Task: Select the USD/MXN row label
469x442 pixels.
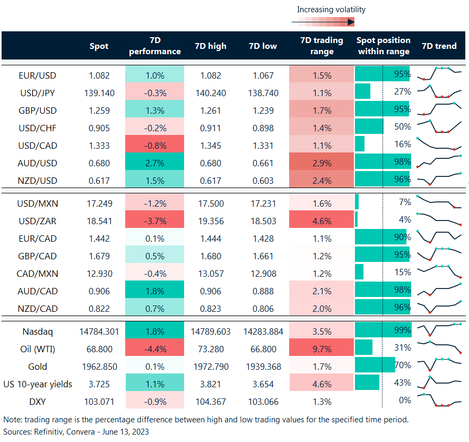Action: pos(37,203)
